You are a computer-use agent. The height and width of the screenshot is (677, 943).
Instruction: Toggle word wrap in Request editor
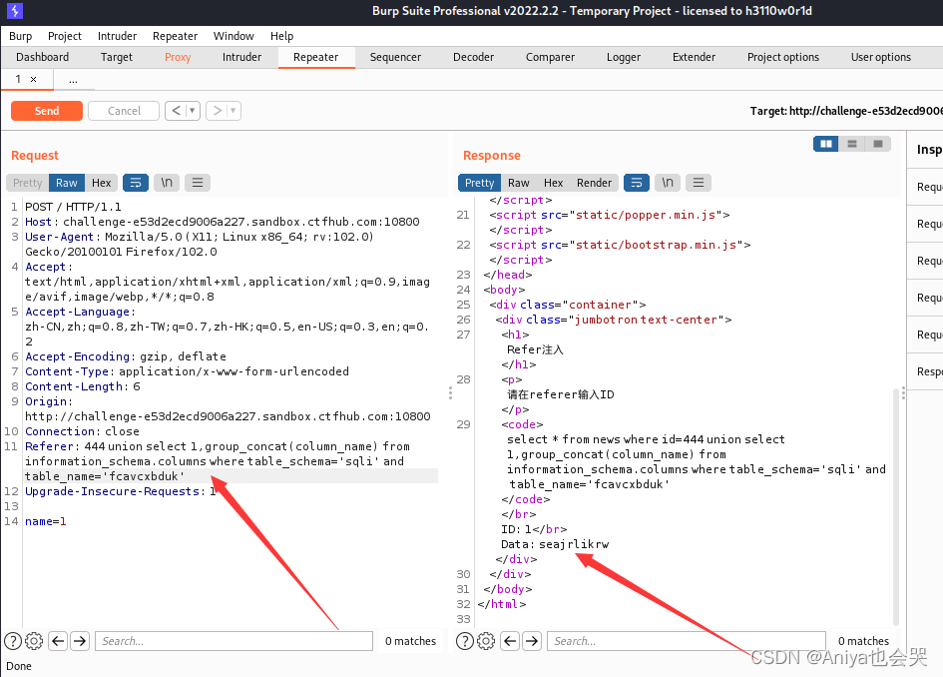[136, 183]
